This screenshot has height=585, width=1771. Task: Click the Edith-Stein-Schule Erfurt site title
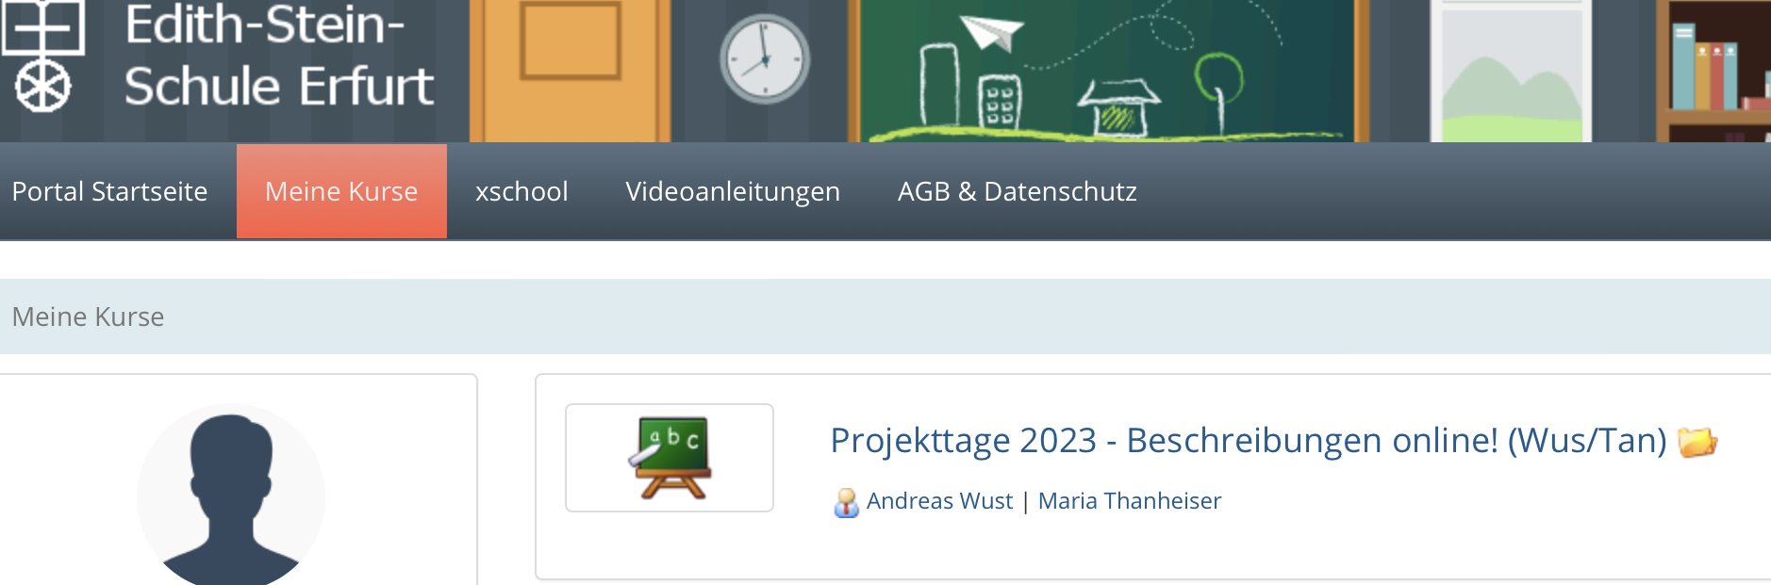pos(279,55)
